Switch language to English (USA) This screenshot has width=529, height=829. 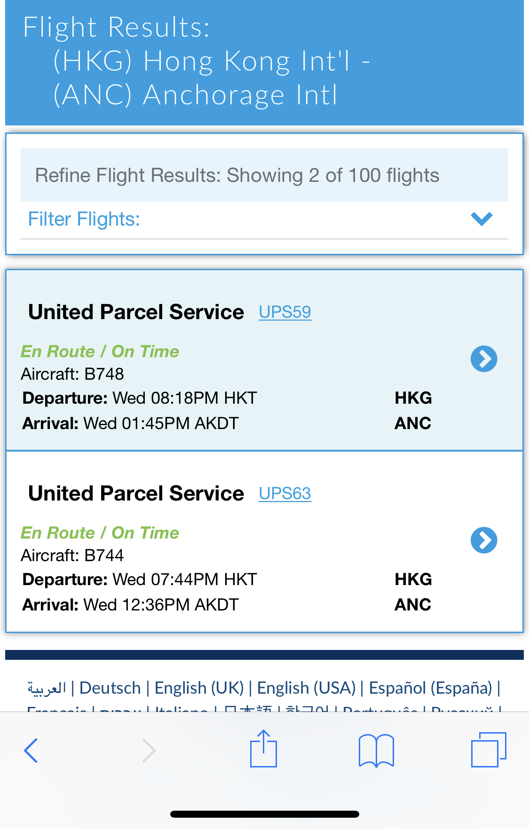point(306,688)
